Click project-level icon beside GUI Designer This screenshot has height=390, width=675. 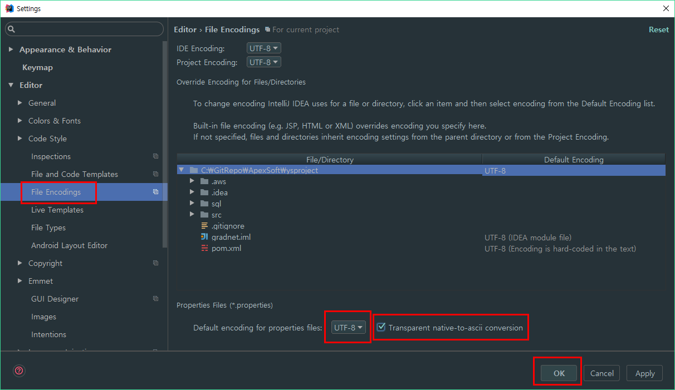point(156,299)
